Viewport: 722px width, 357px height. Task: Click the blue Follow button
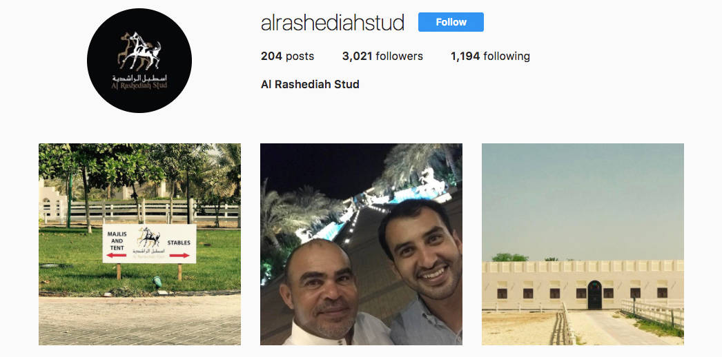point(451,22)
